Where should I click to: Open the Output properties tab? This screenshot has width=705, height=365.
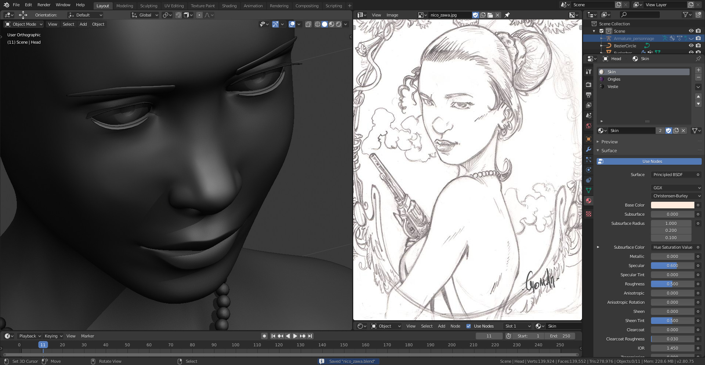[x=589, y=95]
